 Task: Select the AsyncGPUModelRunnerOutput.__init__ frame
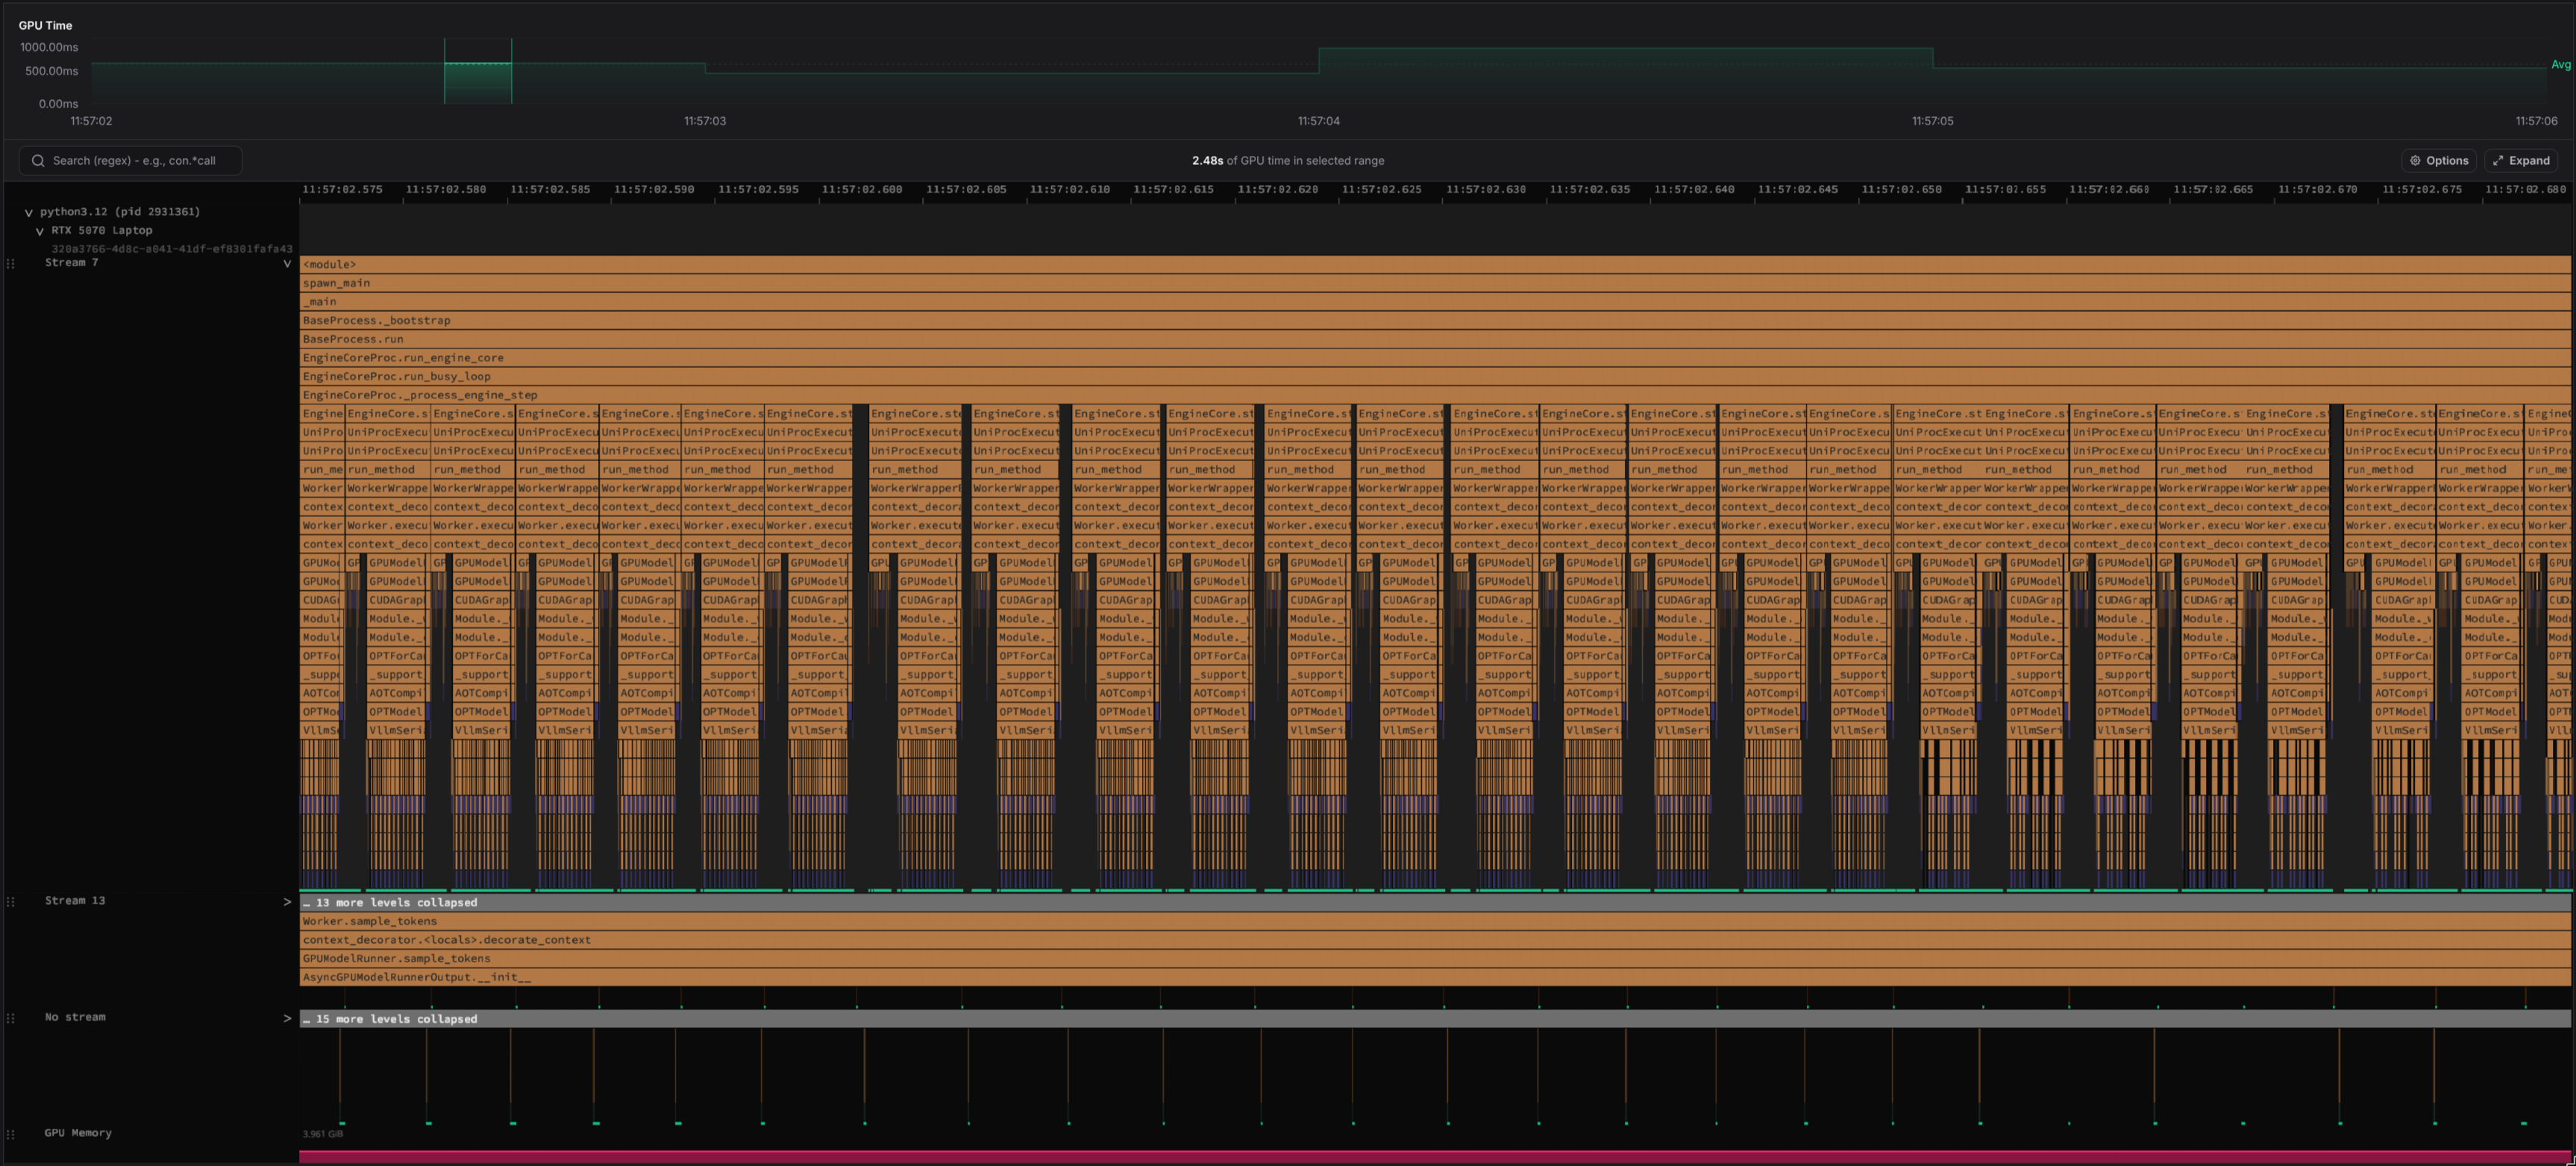[1435, 977]
